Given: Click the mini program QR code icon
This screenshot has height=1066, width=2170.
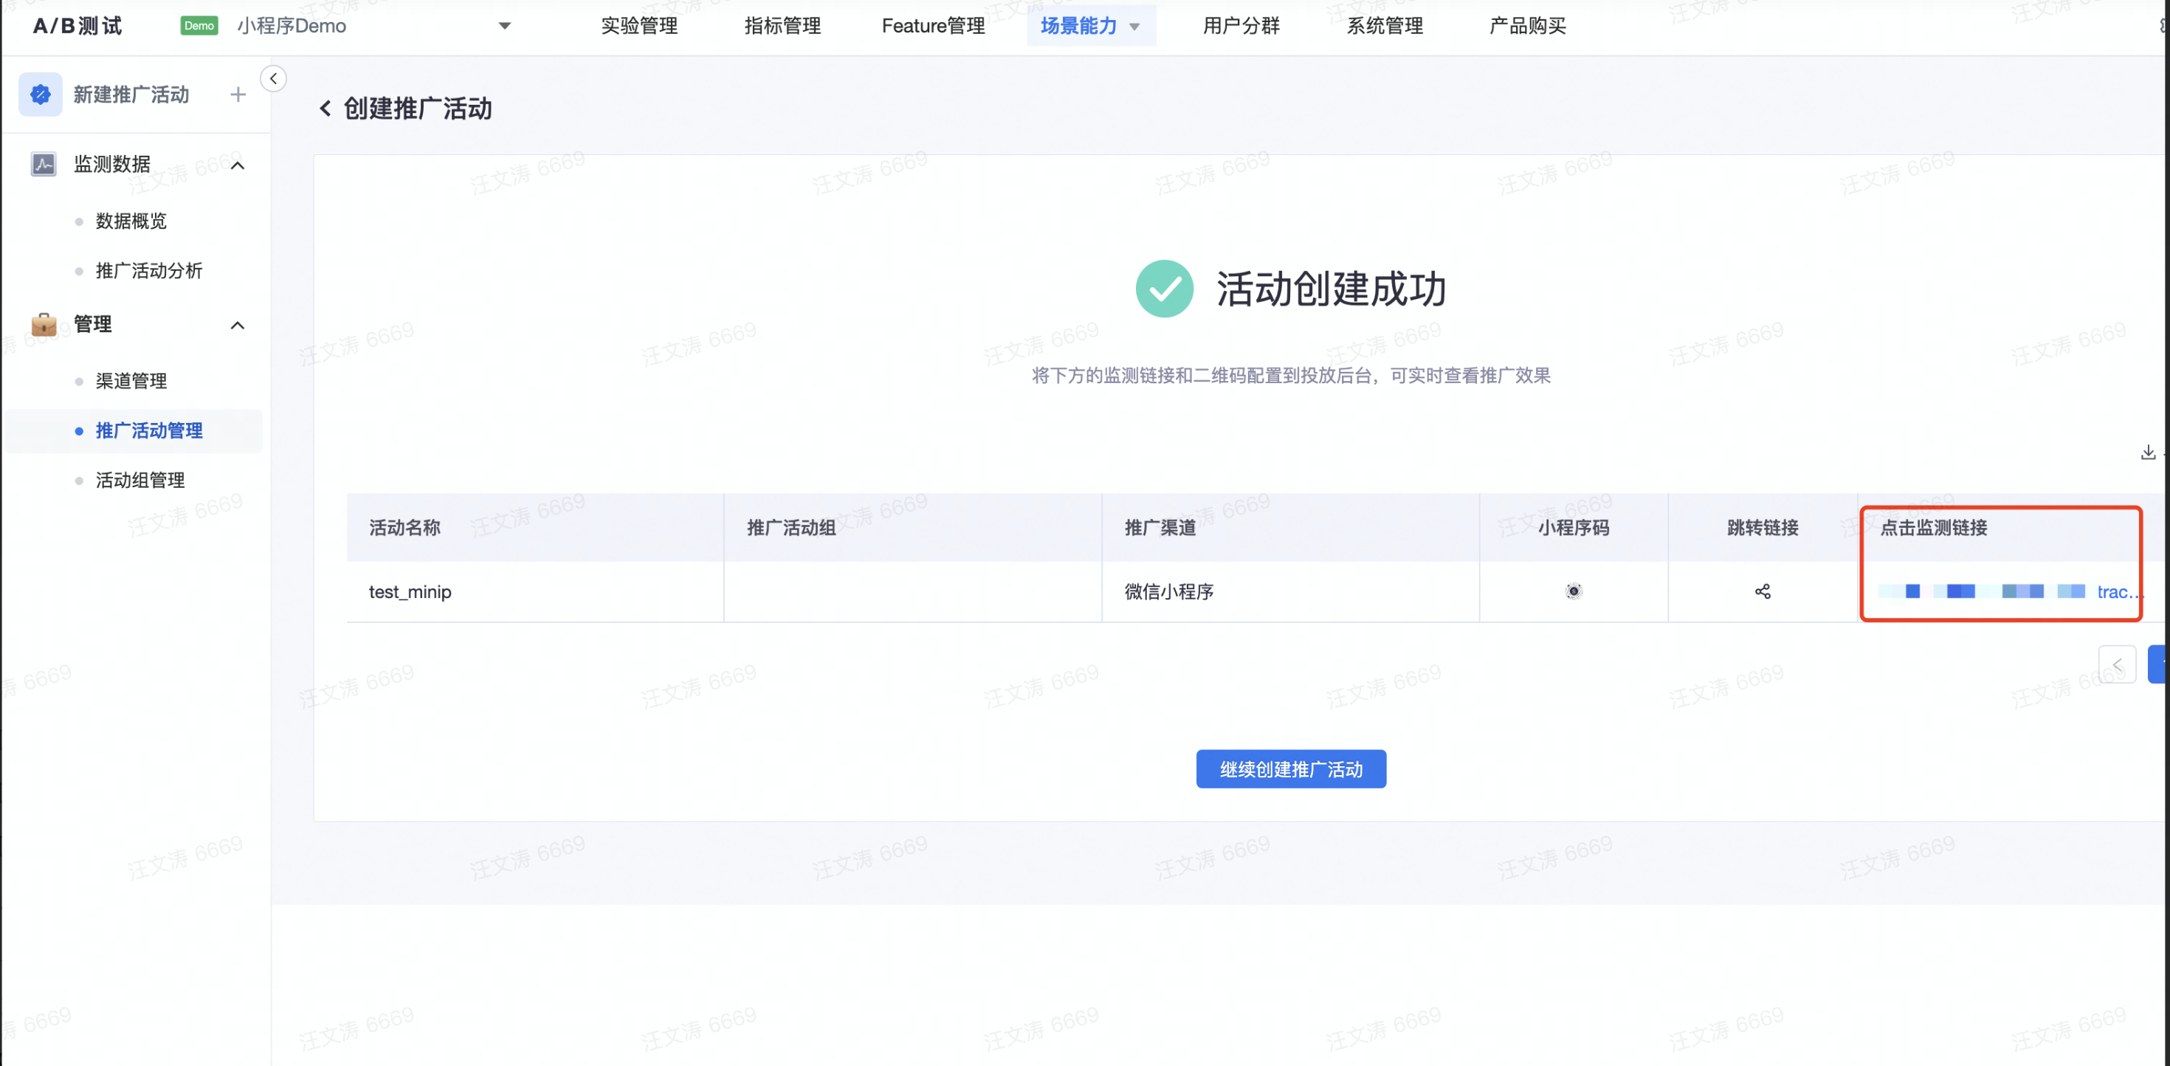Looking at the screenshot, I should 1573,591.
